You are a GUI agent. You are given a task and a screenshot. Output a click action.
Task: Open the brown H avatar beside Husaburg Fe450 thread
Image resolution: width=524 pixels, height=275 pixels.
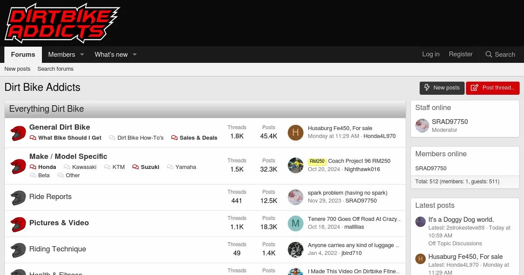(296, 133)
